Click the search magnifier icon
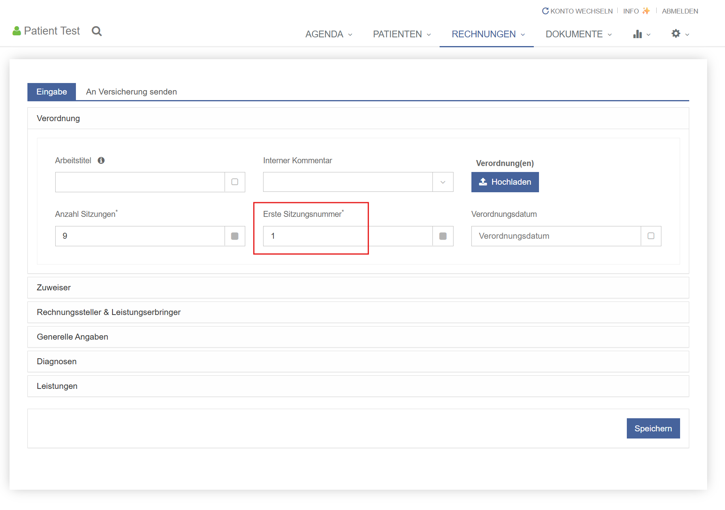The width and height of the screenshot is (725, 510). pos(97,31)
